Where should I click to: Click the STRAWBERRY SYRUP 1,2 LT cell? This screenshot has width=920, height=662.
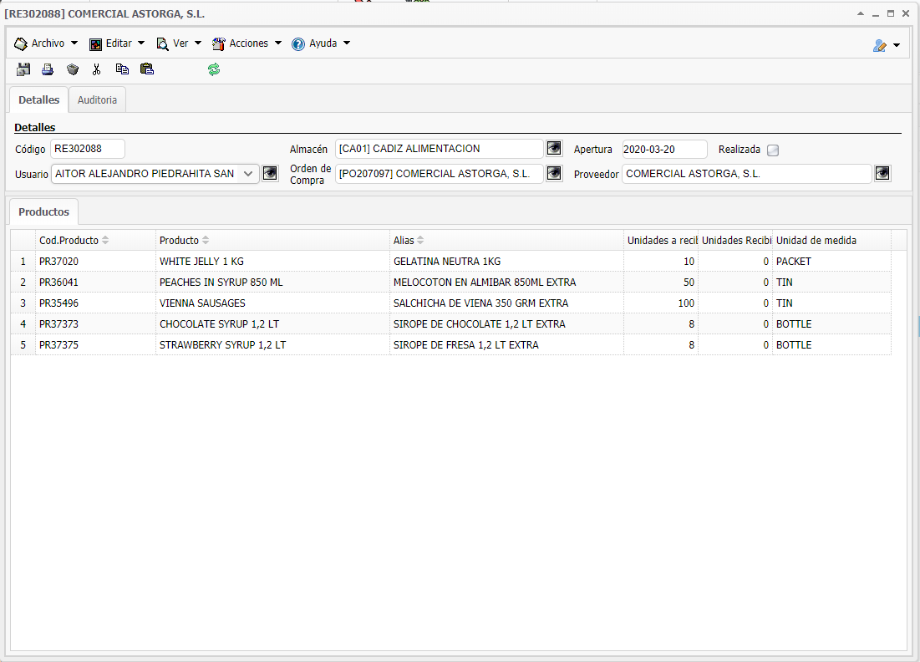273,345
